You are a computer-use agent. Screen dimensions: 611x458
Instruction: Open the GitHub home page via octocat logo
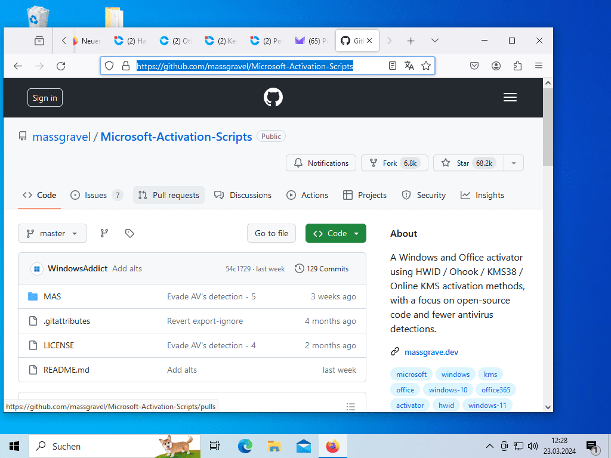point(273,97)
